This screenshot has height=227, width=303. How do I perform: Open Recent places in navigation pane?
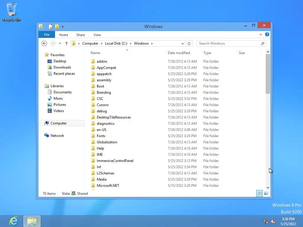(64, 74)
